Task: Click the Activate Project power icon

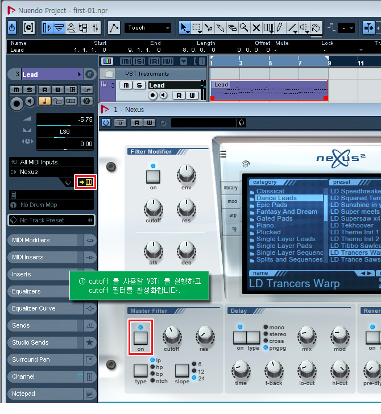Action: pyautogui.click(x=12, y=27)
